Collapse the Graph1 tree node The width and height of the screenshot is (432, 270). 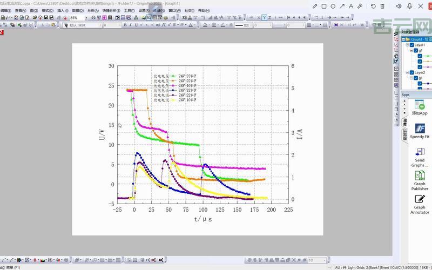[x=403, y=39]
